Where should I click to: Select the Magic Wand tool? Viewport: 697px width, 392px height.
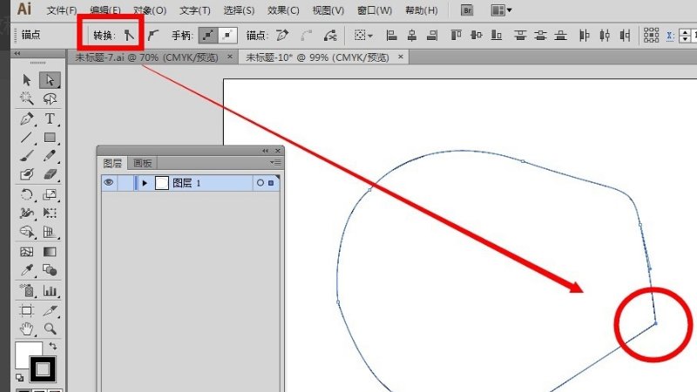[x=27, y=98]
